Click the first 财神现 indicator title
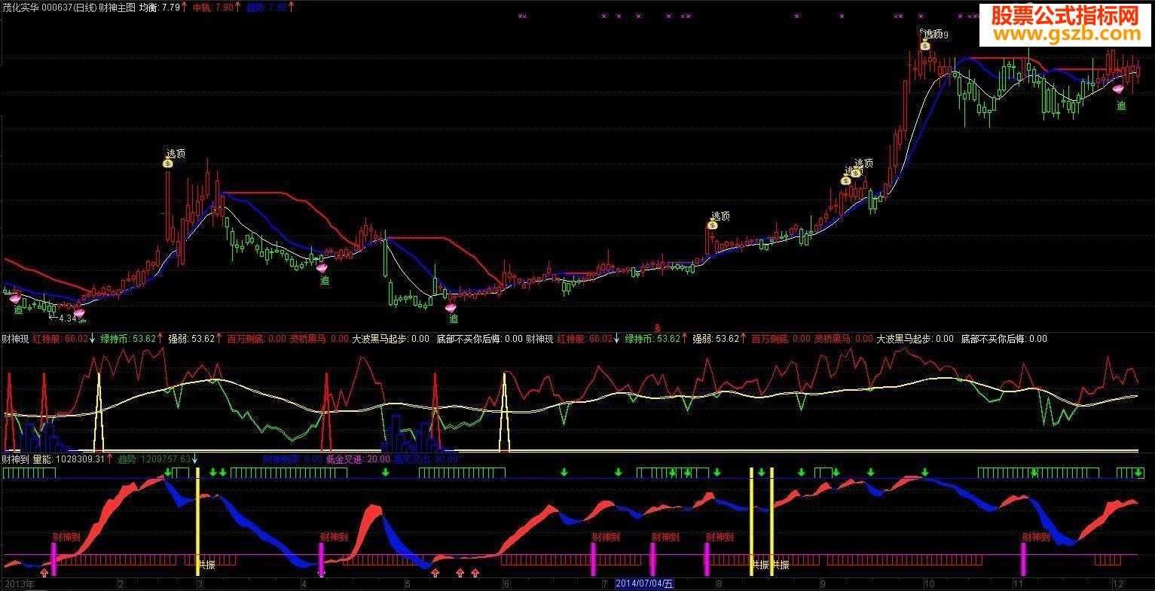 click(15, 339)
